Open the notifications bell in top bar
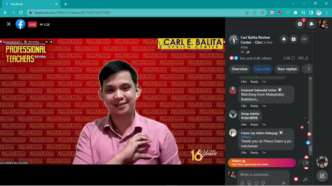Screen dimensions: 332x186 click(312, 24)
